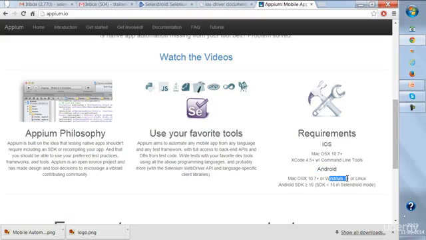Click the PHP language icon
This screenshot has width=426, height=240.
pyautogui.click(x=213, y=87)
